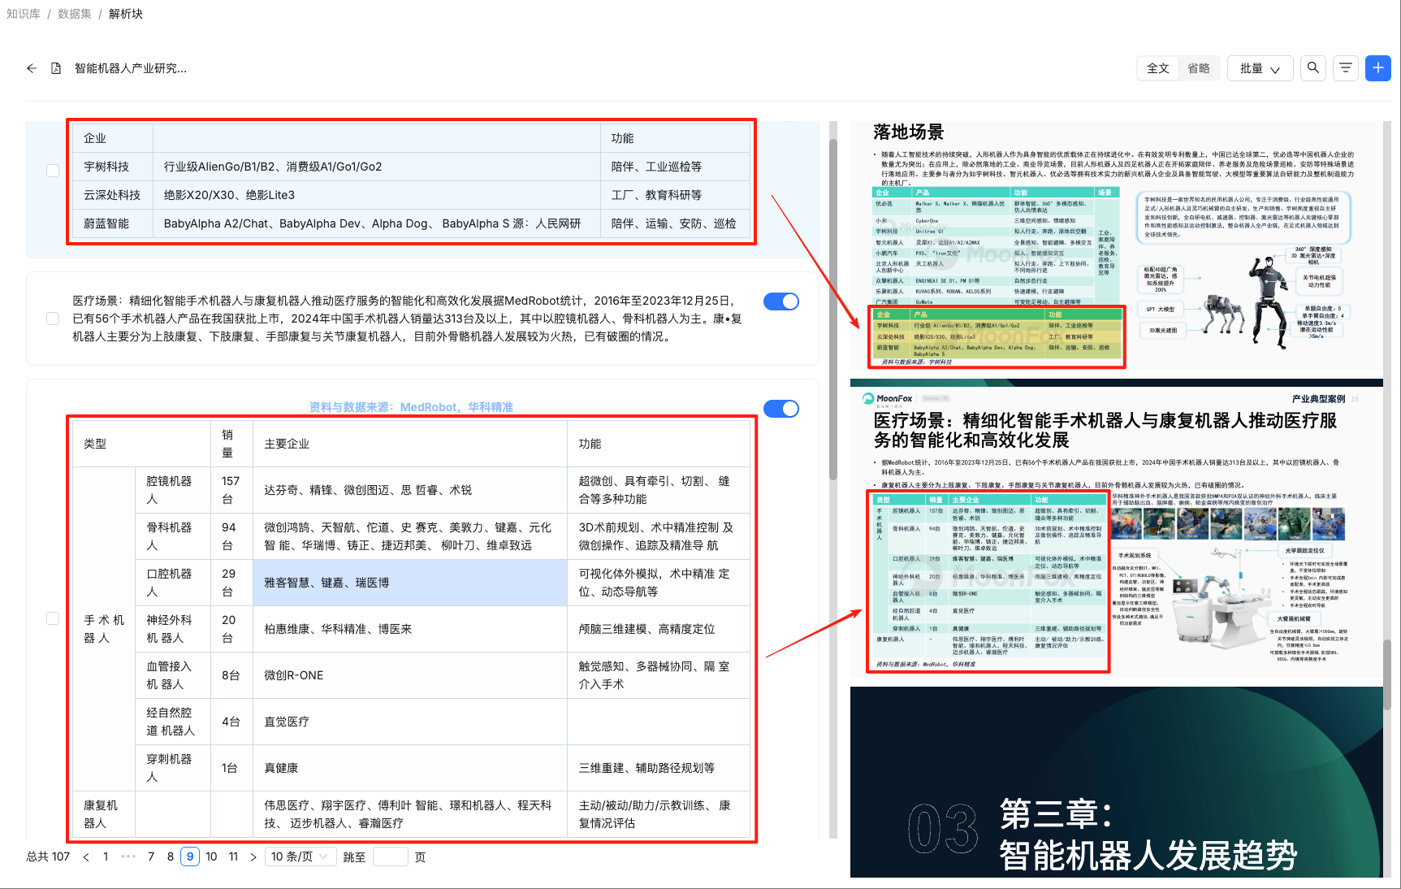Go to page 11

pyautogui.click(x=233, y=856)
